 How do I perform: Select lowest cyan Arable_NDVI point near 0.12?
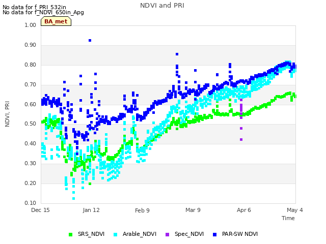coord(73,199)
